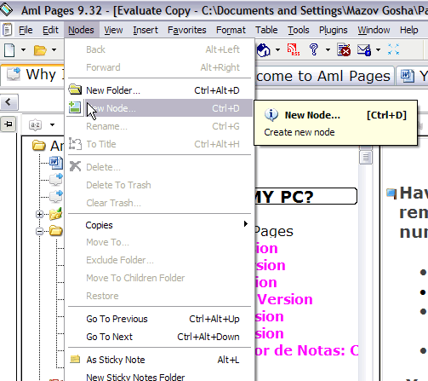Choose New Node... menu entry
The image size is (428, 381).
[160, 108]
